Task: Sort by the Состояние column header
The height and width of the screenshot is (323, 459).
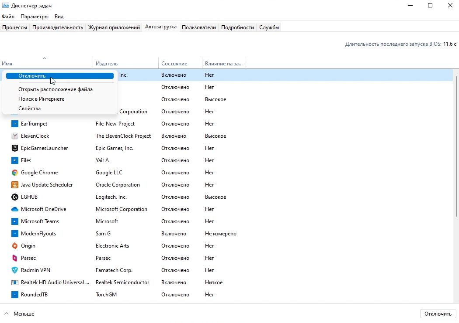Action: coord(180,63)
